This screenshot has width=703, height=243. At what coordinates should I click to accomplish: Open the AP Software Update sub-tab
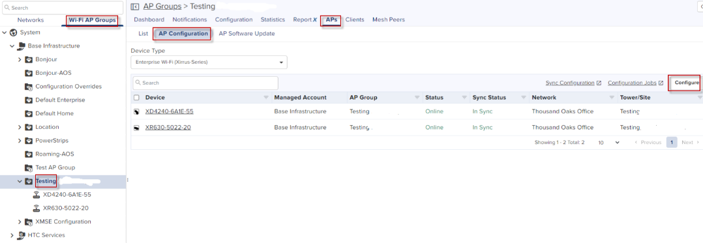(247, 34)
